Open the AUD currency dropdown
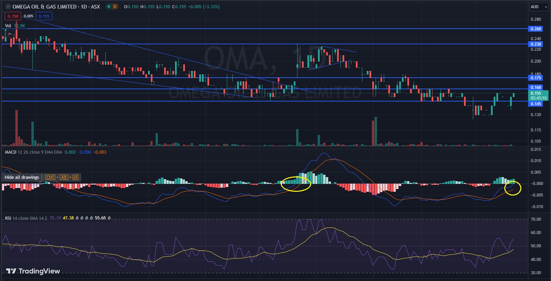This screenshot has height=281, width=551. pos(539,7)
